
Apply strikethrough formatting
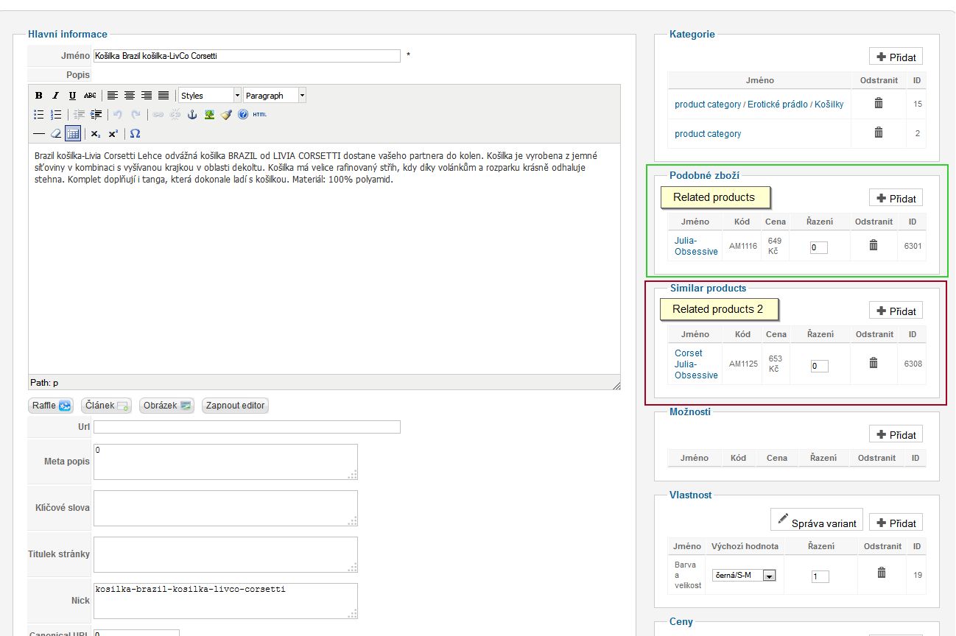[90, 96]
